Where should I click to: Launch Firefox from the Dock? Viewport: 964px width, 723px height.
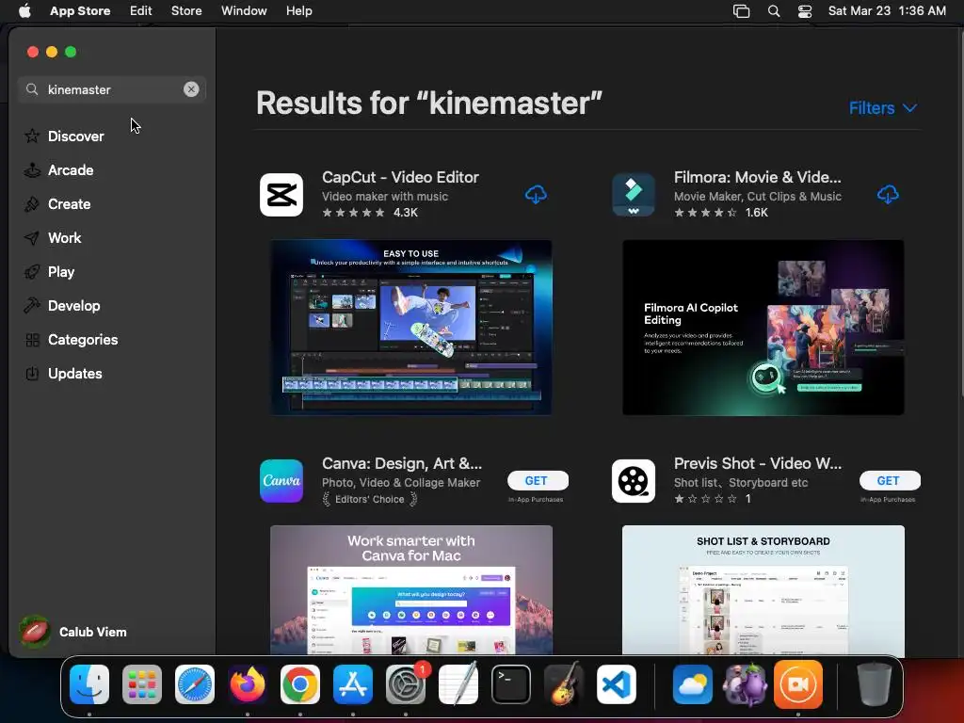248,684
